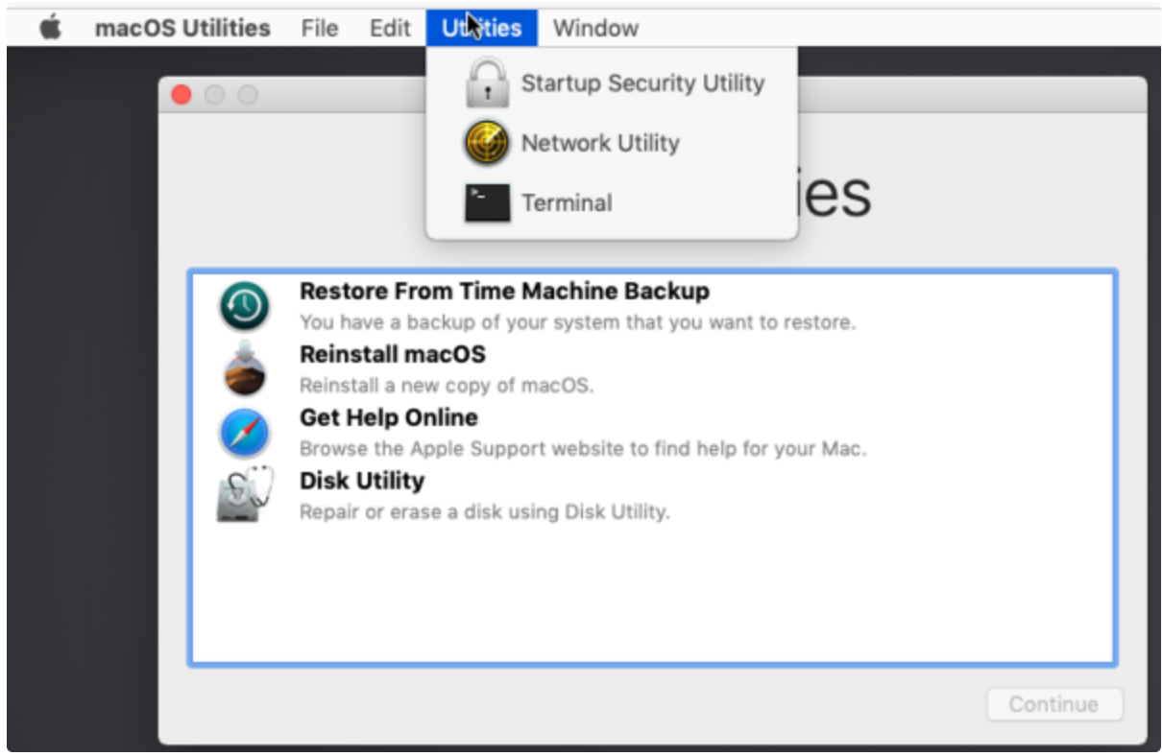Select the Disk Utility stethoscope icon

pyautogui.click(x=245, y=495)
